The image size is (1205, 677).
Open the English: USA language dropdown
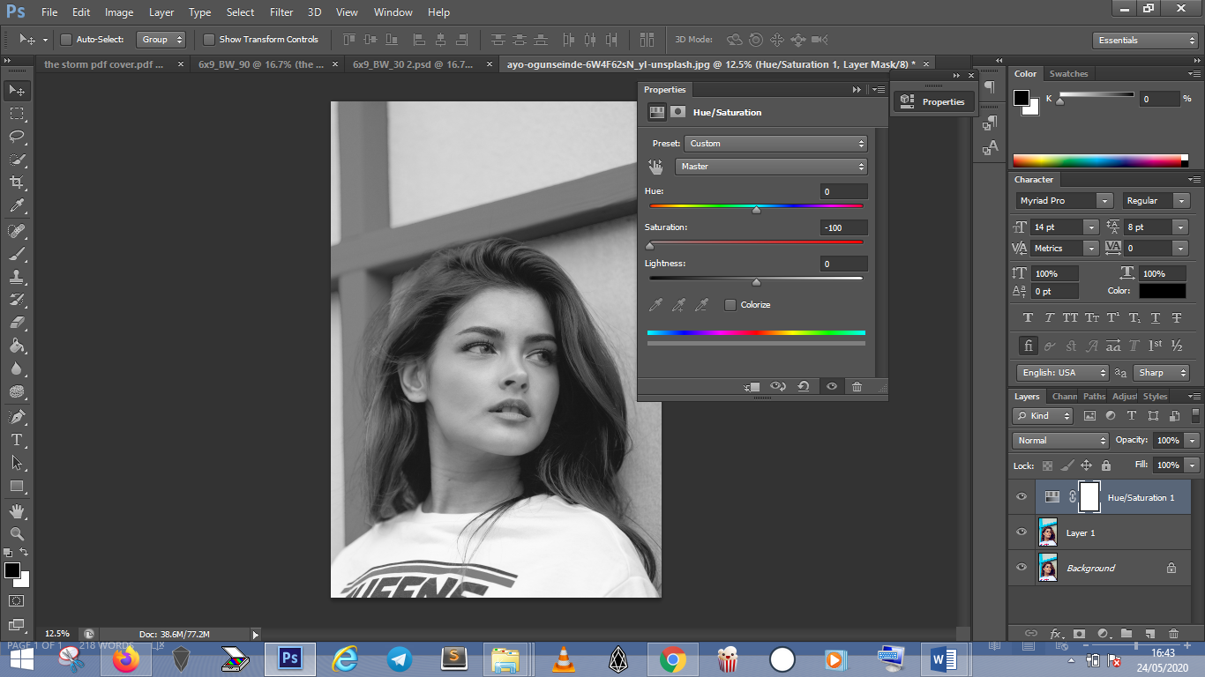click(1063, 373)
